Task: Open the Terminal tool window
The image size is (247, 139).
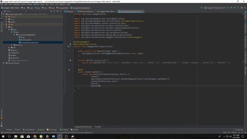Action: tap(8, 130)
